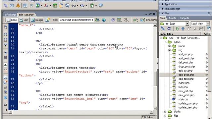Open Documents list icon in coding toolbar
Image resolution: width=212 pixels, height=119 pixels.
coord(5,27)
